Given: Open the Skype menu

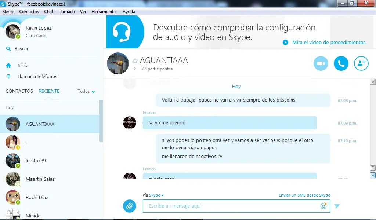Looking at the screenshot, I should click(8, 11).
